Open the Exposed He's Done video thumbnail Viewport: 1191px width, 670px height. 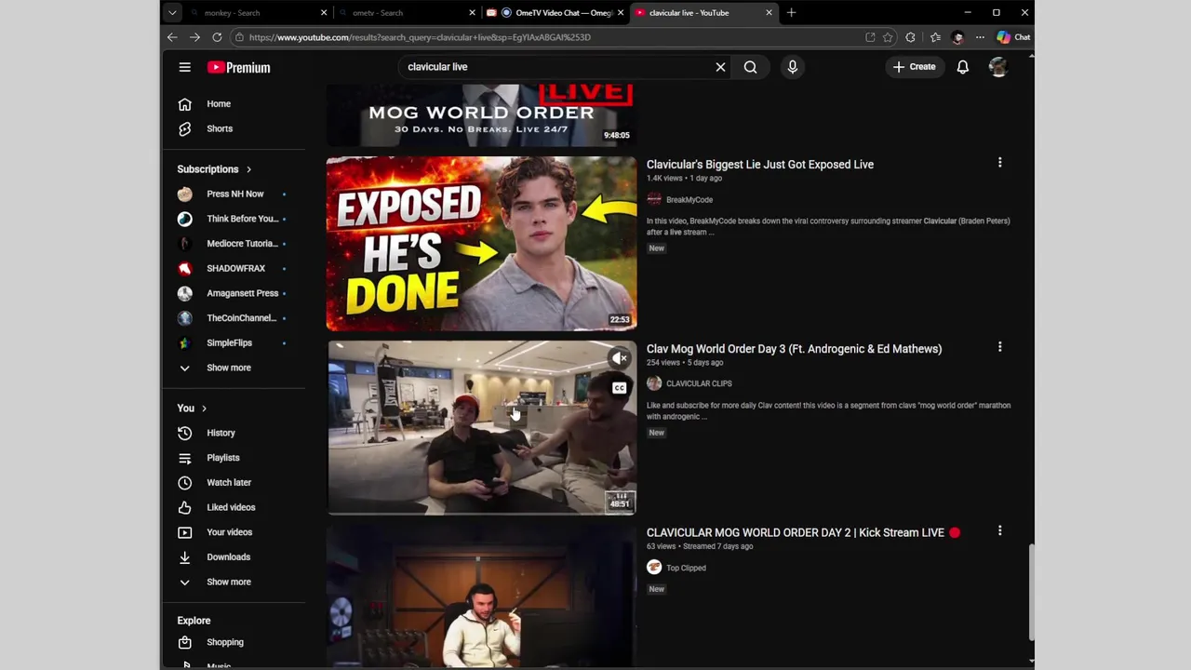point(481,243)
